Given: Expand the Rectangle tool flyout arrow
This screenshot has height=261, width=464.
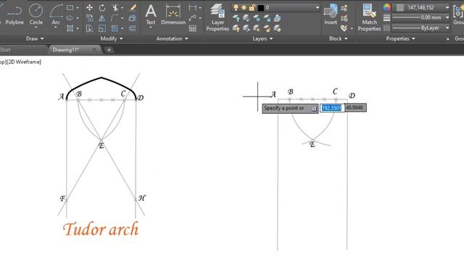Looking at the screenshot, I should pos(78,8).
